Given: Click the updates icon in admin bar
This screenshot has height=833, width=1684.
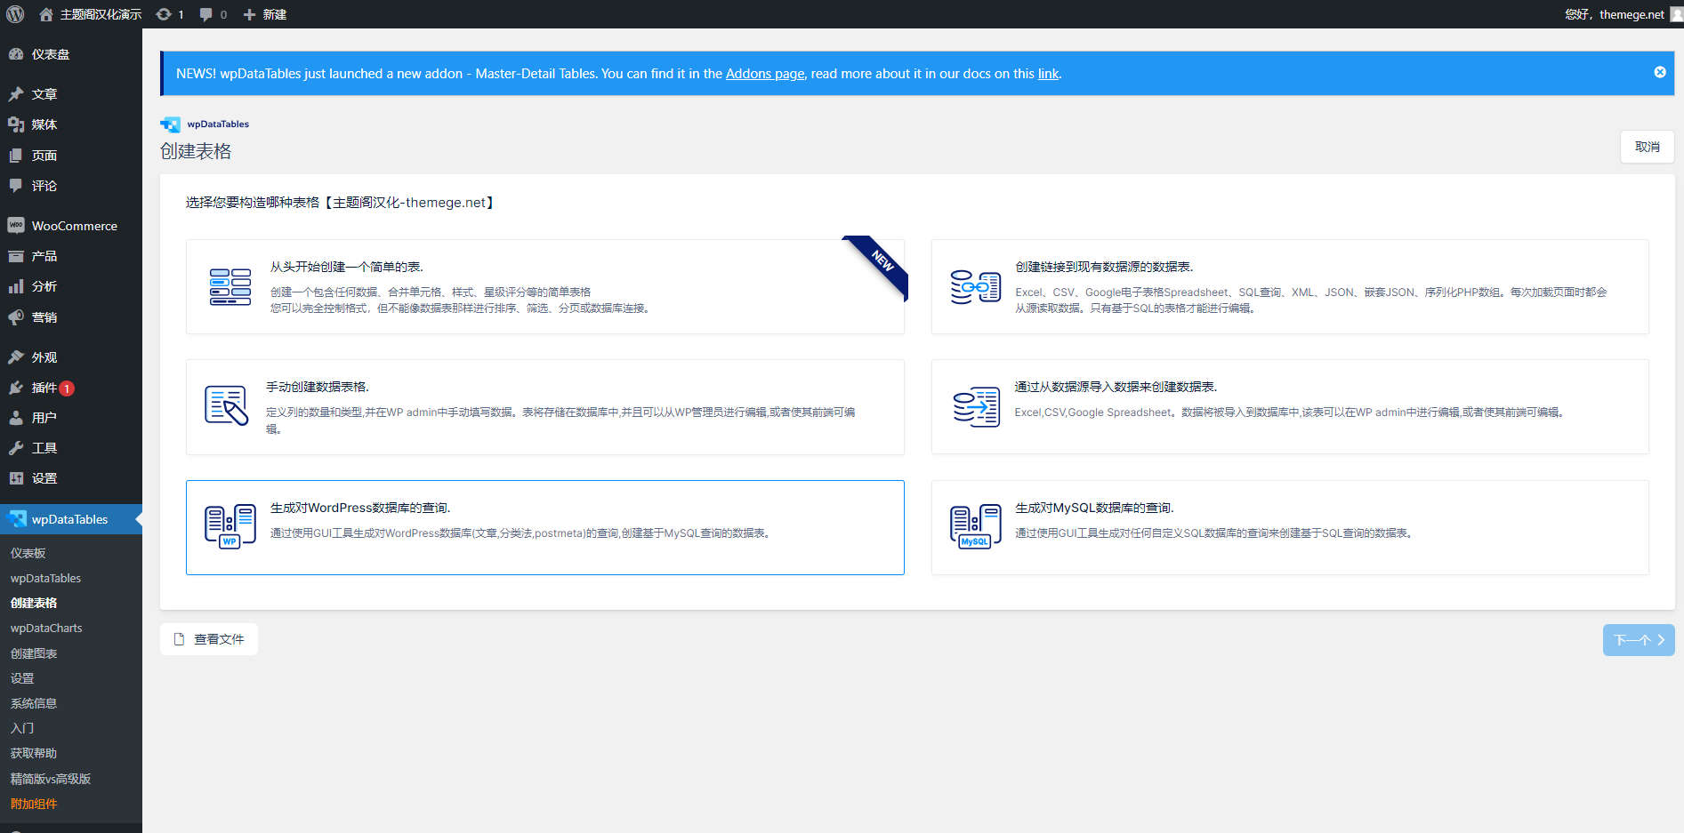Looking at the screenshot, I should [x=164, y=14].
